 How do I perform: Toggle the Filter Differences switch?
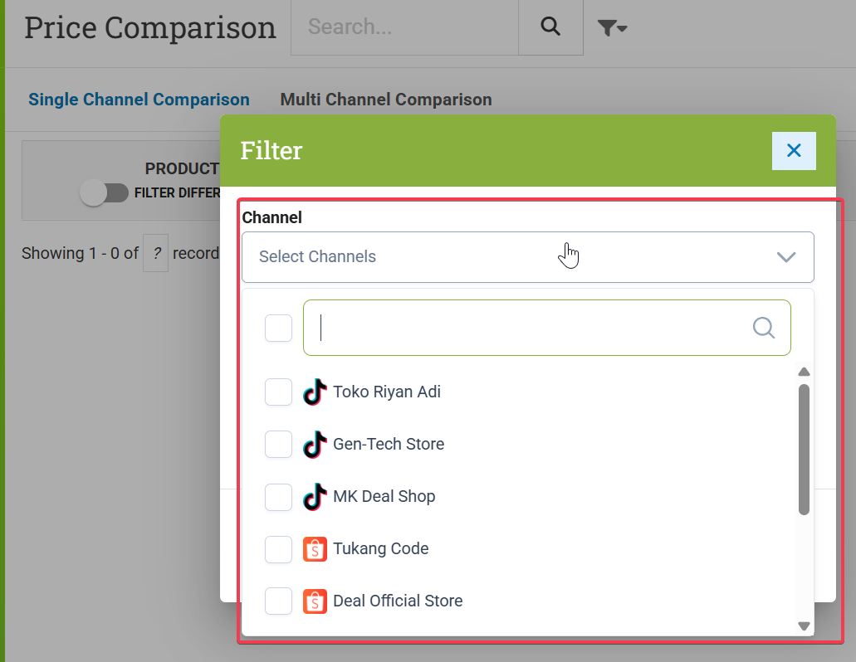point(104,193)
